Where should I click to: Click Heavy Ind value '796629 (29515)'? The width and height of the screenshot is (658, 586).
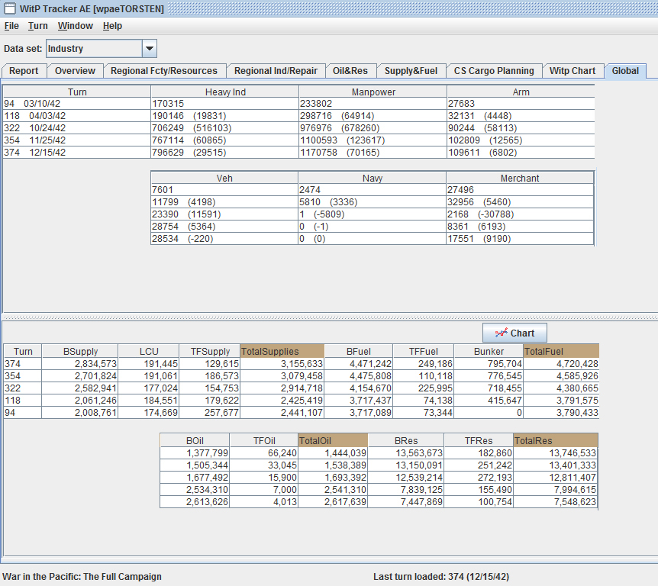pyautogui.click(x=225, y=153)
